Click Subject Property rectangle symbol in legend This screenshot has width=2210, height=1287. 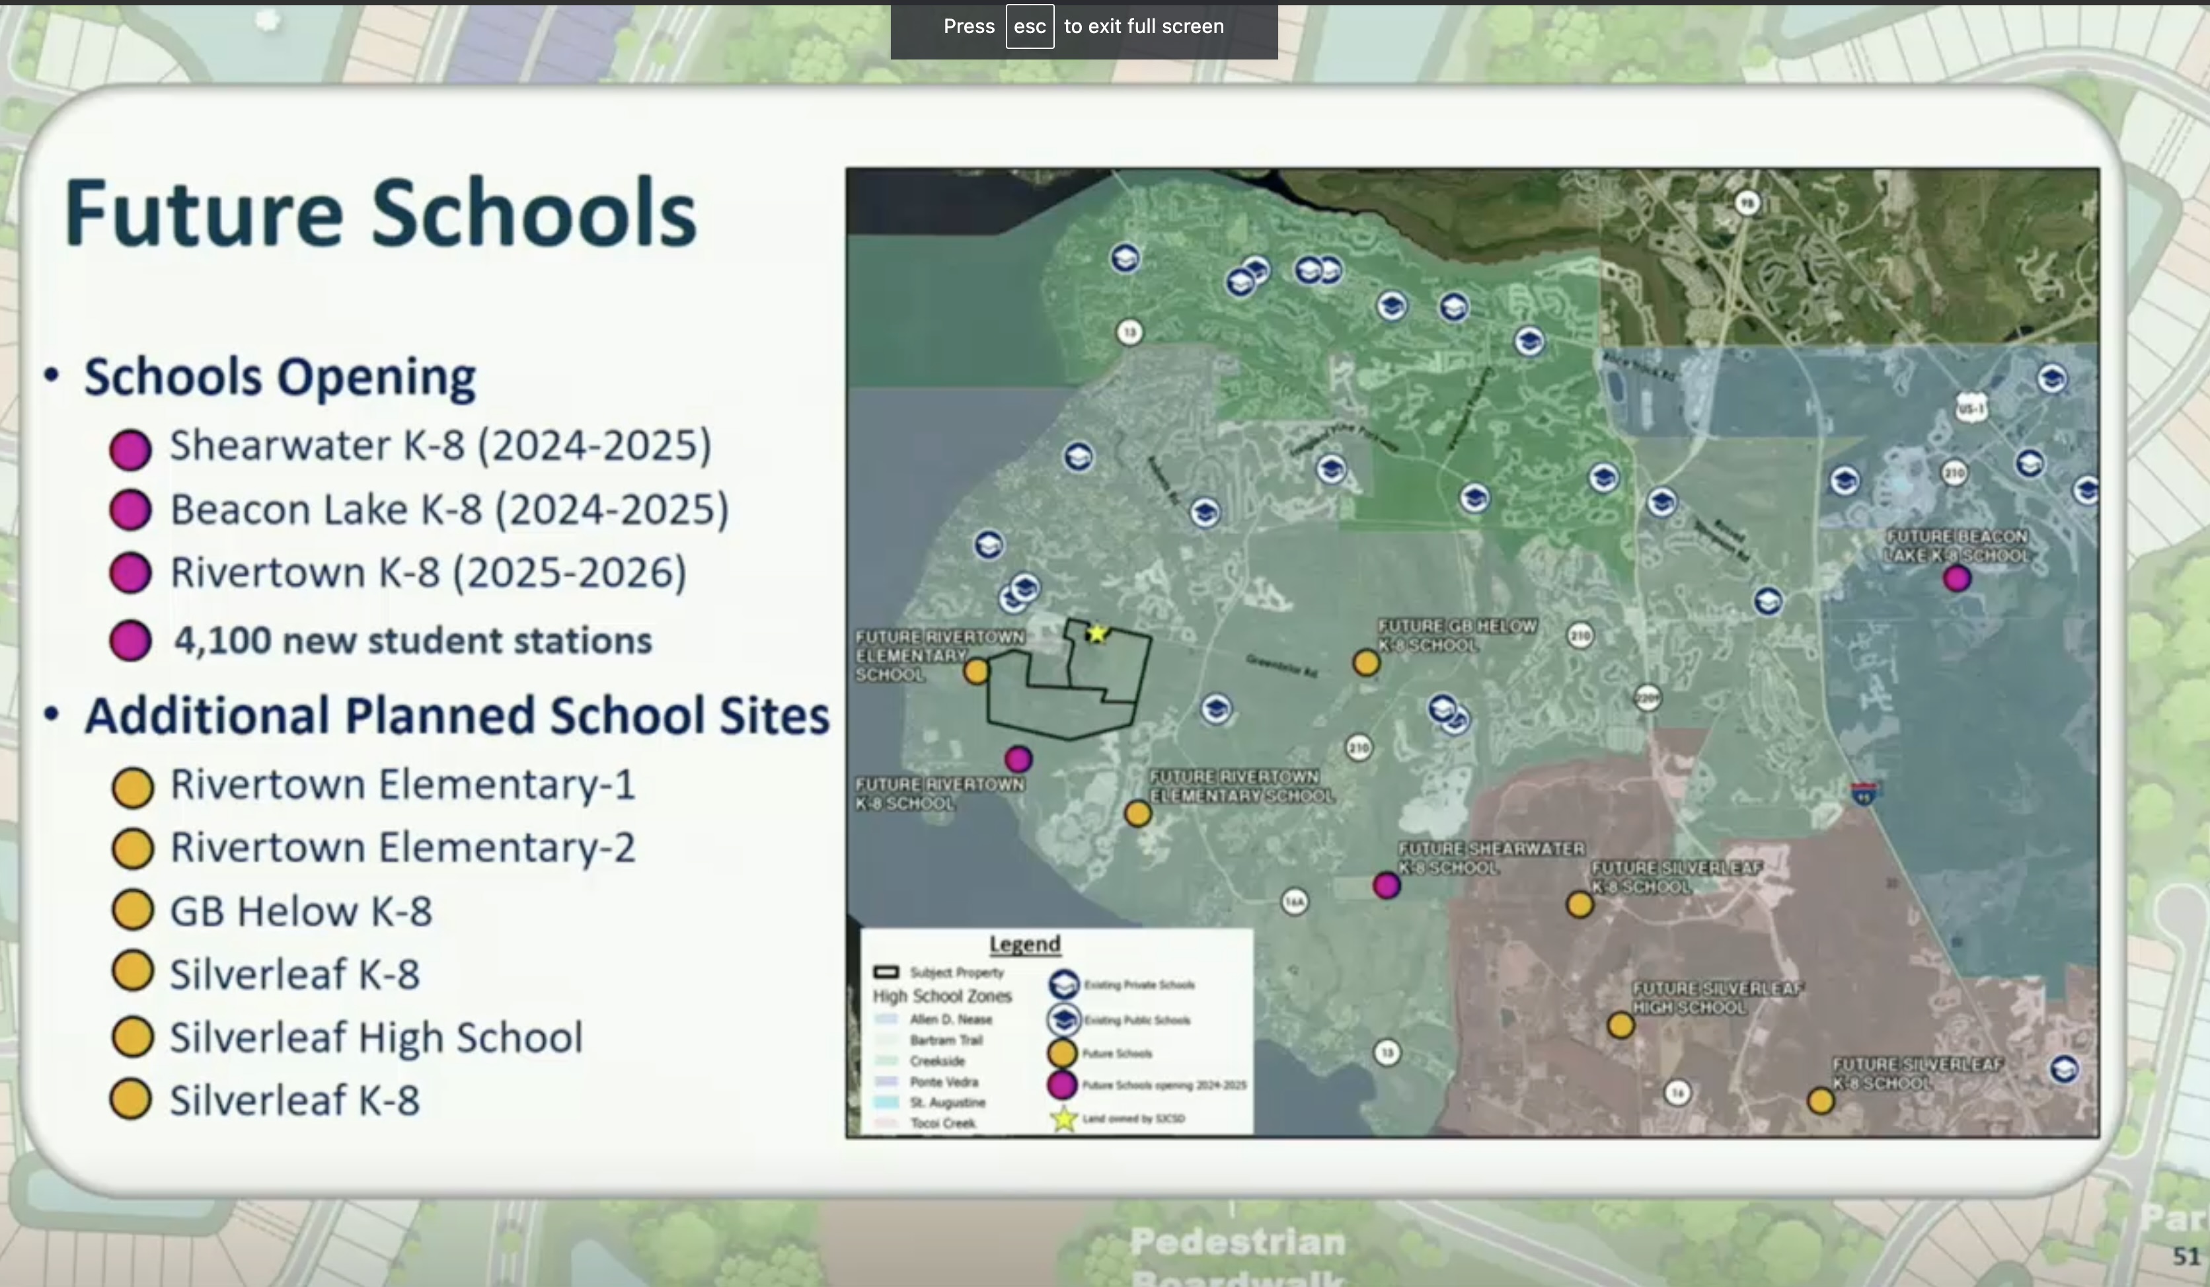pyautogui.click(x=886, y=972)
